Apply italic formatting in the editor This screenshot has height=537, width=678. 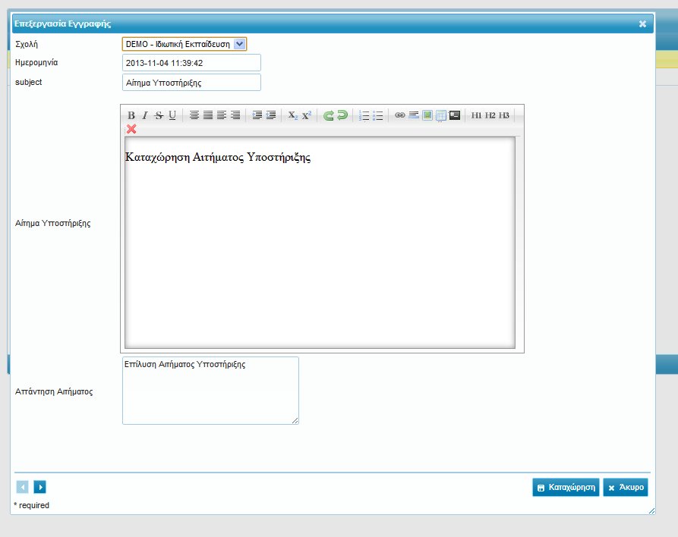[x=145, y=115]
